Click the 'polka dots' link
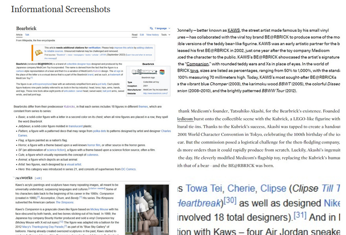The image size is (346, 235). click(x=99, y=131)
